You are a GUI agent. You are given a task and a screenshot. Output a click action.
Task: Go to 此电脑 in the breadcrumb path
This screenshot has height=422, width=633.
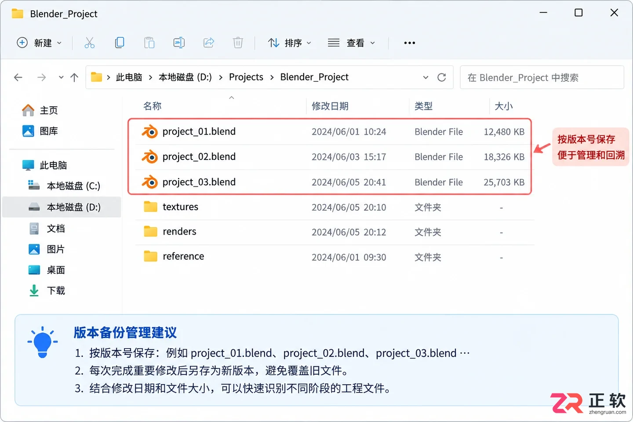[x=129, y=77]
